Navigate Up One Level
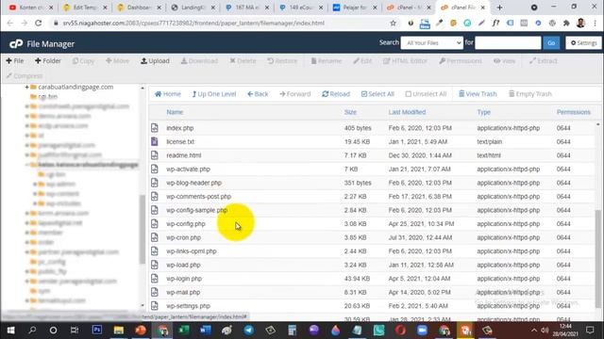 [x=214, y=94]
